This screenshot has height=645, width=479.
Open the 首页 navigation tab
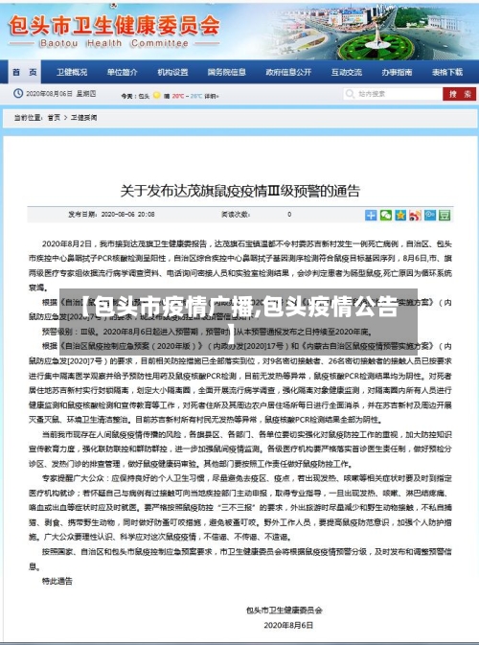[25, 73]
